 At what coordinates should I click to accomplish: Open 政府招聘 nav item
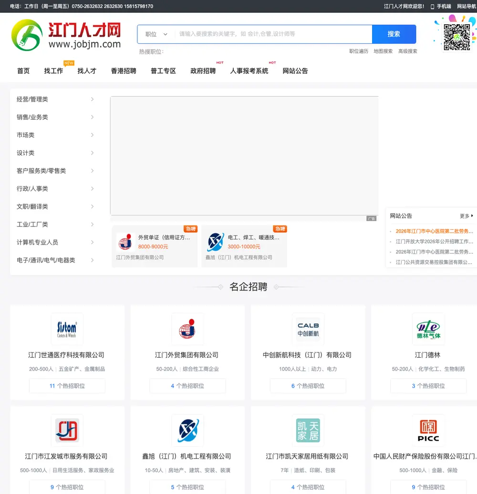click(203, 71)
